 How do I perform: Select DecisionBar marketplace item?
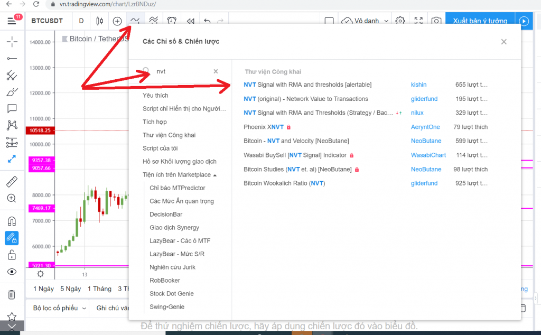click(166, 214)
